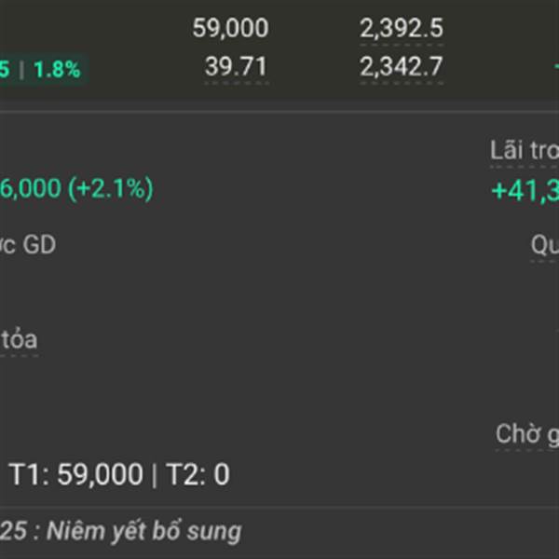Click the "ực GD" field label

click(x=28, y=244)
